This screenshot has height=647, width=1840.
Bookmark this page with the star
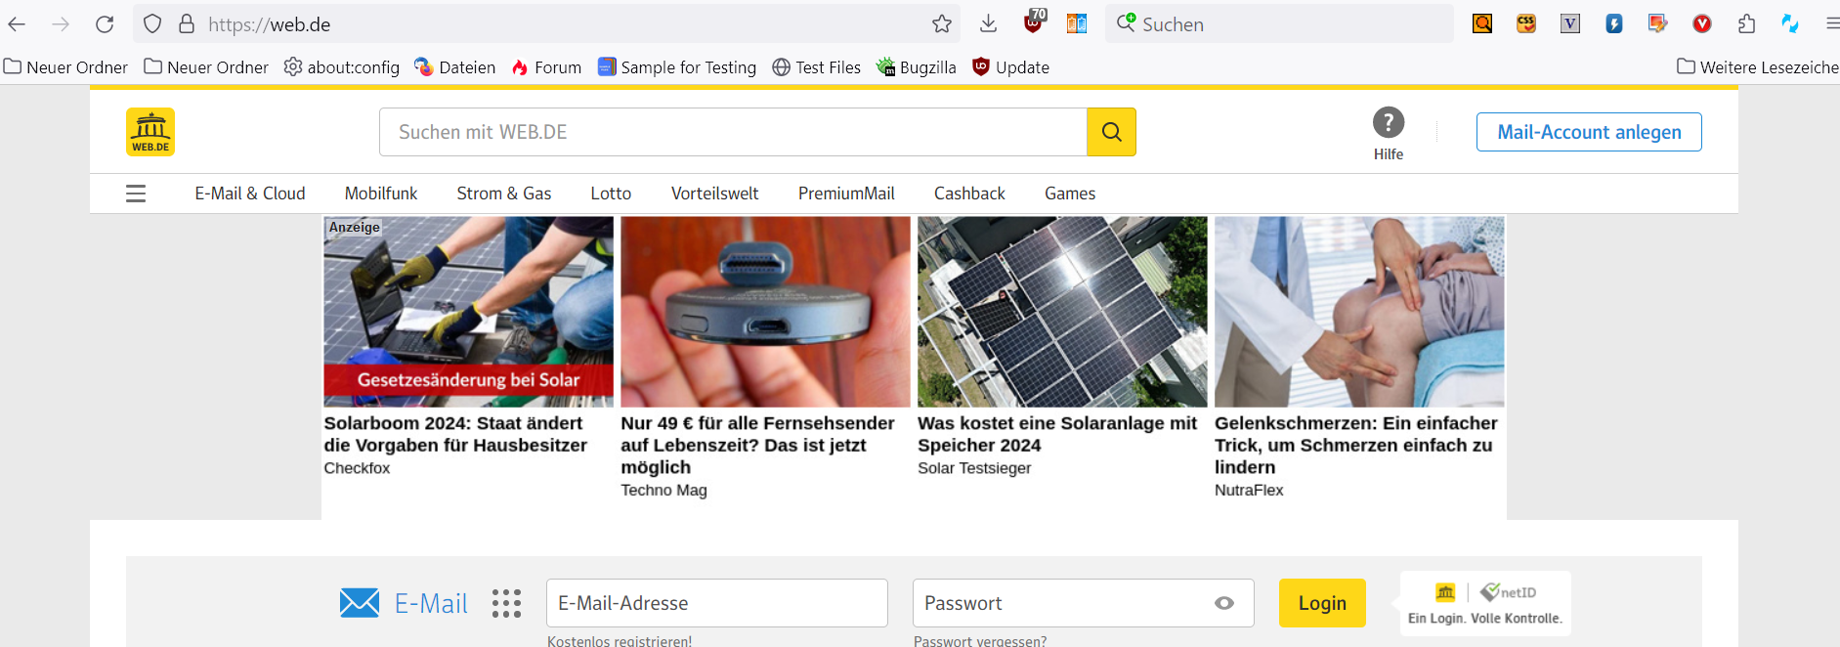point(941,24)
